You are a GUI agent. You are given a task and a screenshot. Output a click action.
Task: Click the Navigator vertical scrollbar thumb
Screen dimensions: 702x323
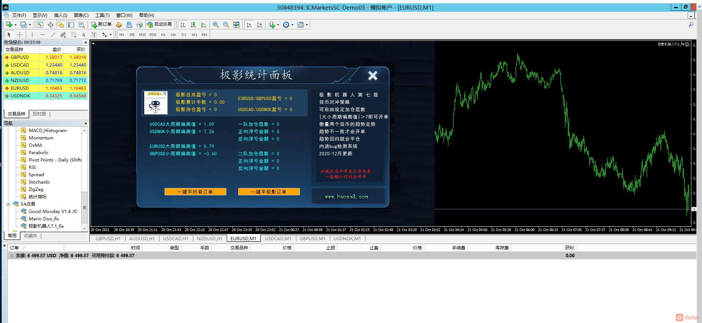tap(84, 207)
